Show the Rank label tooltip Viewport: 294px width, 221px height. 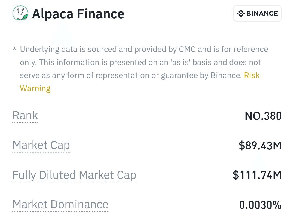[25, 115]
